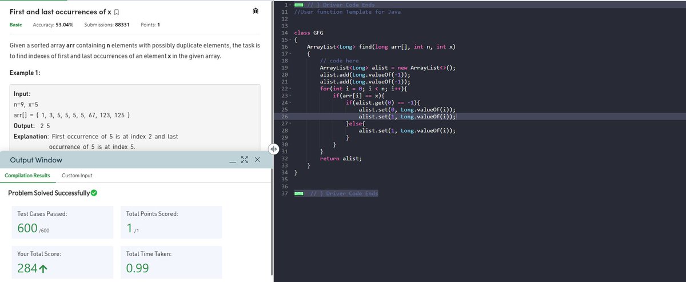Click the Total Points Scored 1/1 card

[170, 223]
